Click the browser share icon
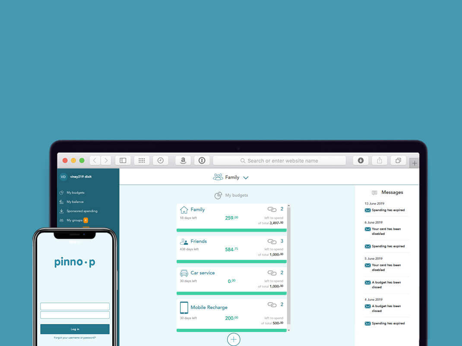This screenshot has width=462, height=346. 379,160
